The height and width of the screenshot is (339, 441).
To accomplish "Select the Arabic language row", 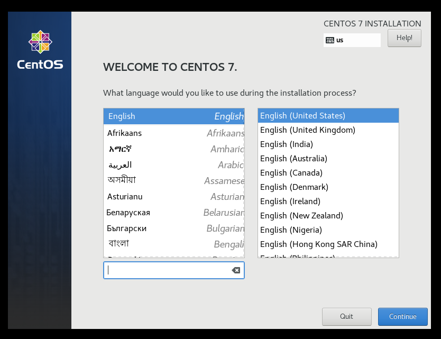I will coord(174,165).
